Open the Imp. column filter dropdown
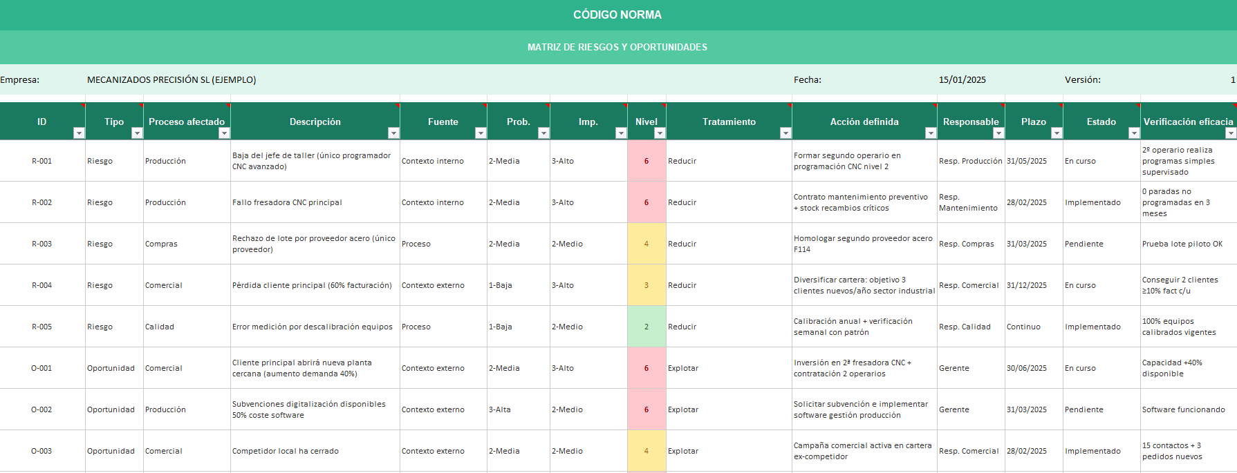Screen dimensions: 1237x473 pyautogui.click(x=621, y=133)
